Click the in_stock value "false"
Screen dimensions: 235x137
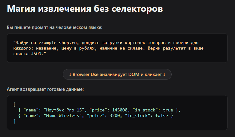[161, 115]
